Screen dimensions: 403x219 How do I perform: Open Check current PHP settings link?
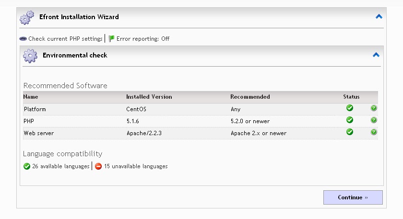(65, 39)
